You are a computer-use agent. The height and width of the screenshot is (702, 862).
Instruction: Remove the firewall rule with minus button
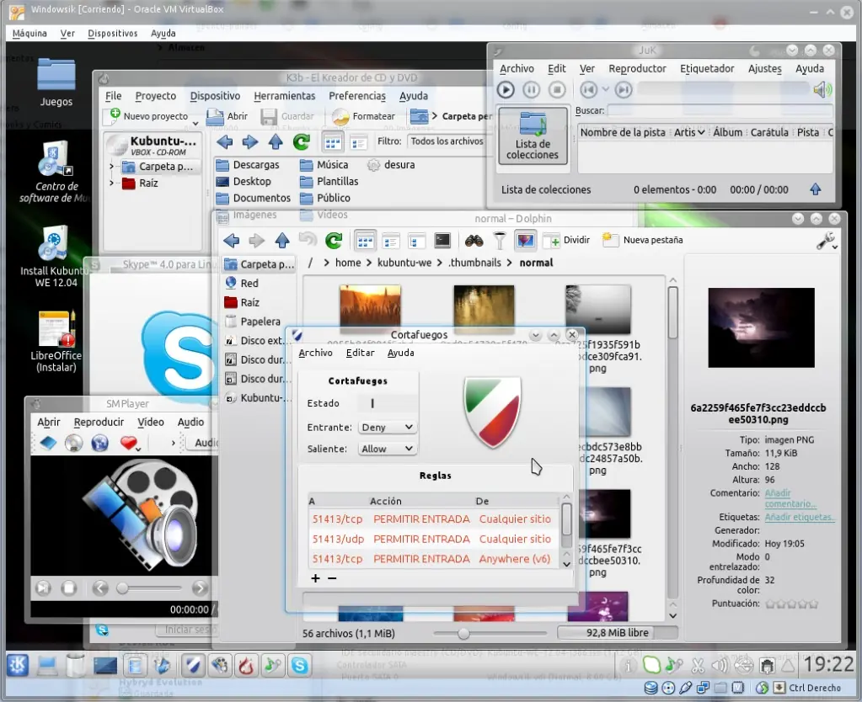tap(332, 578)
